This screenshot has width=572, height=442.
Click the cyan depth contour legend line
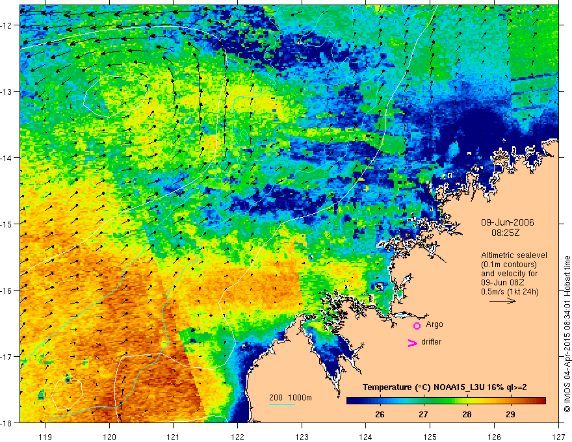tap(282, 404)
